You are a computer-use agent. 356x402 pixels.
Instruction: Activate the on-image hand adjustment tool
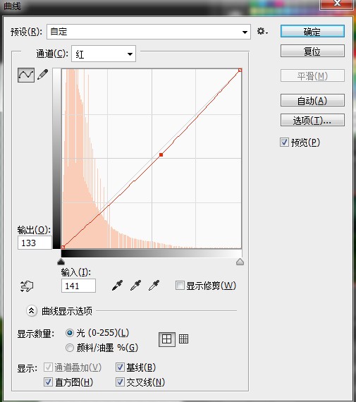(27, 286)
